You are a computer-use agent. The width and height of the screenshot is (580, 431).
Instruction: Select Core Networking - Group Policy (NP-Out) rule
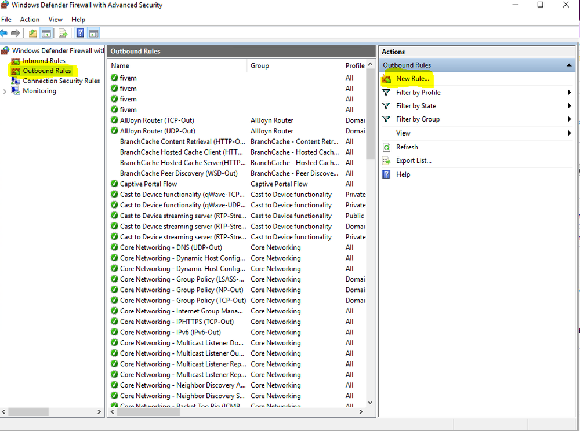(x=182, y=290)
